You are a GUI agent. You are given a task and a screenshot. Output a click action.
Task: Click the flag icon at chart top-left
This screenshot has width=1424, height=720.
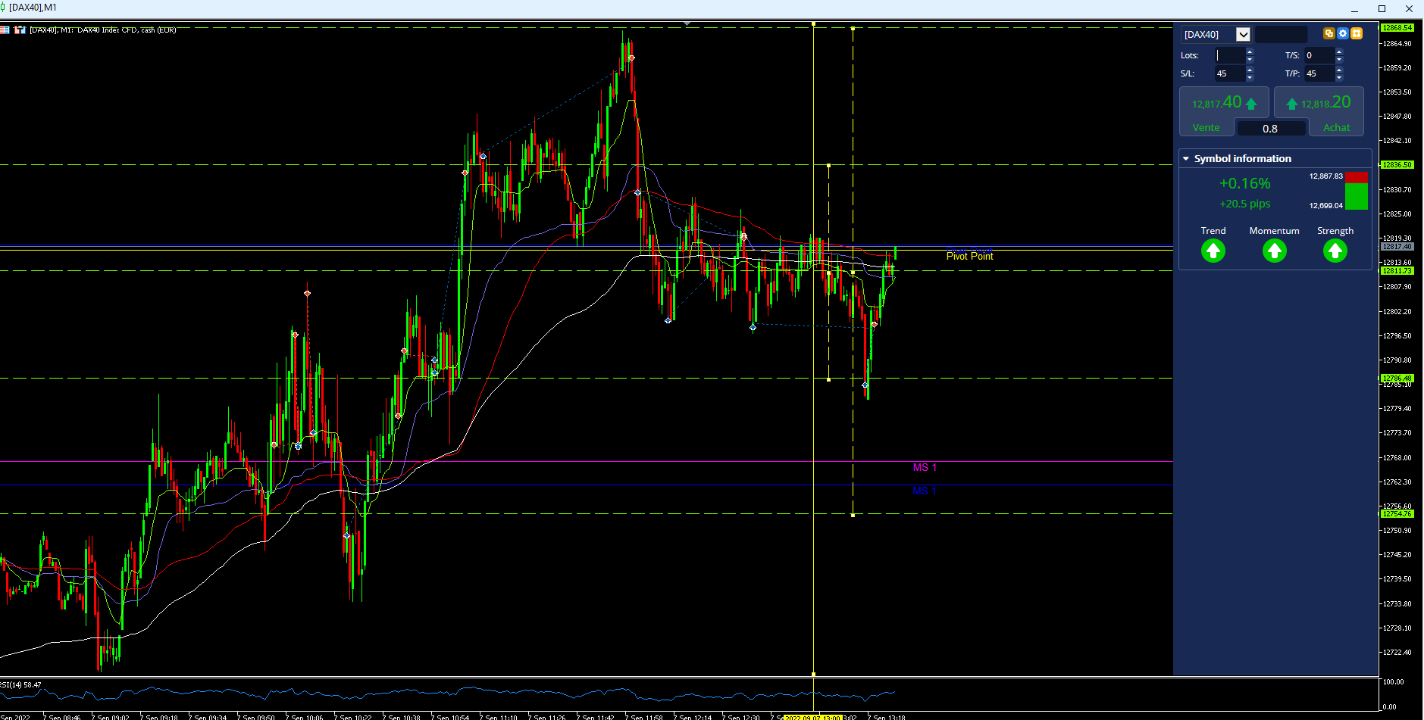point(5,30)
